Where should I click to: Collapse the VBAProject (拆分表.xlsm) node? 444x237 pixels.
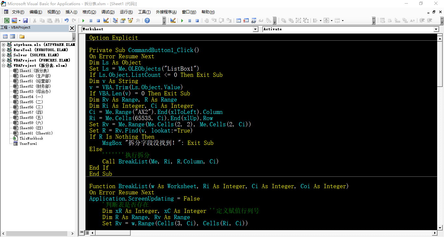(x=3, y=65)
